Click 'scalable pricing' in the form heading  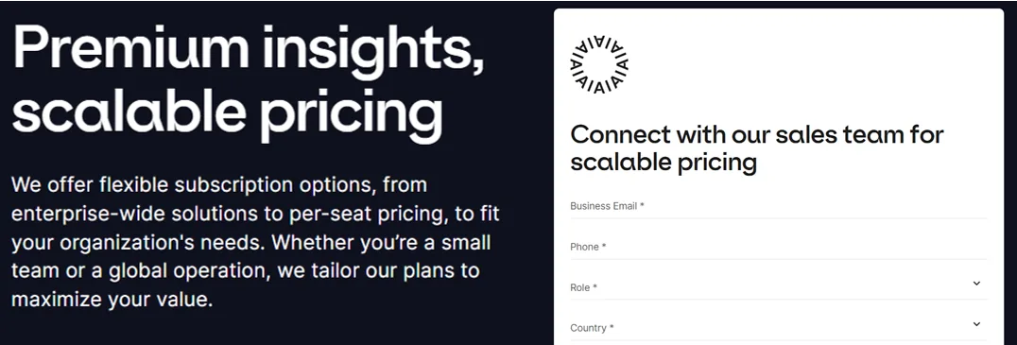664,163
